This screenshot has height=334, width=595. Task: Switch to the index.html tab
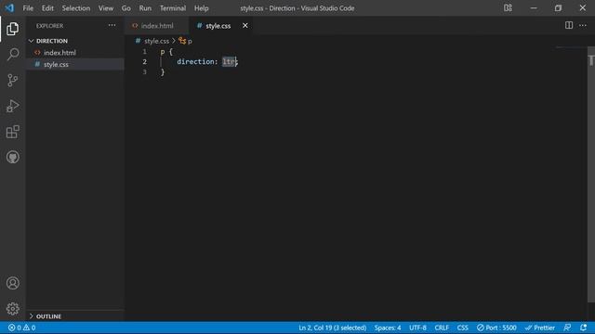point(157,26)
